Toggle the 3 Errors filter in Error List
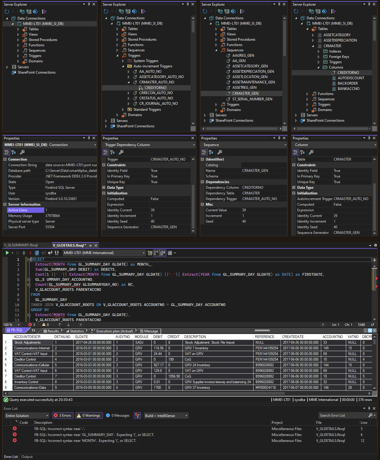 tap(62, 415)
